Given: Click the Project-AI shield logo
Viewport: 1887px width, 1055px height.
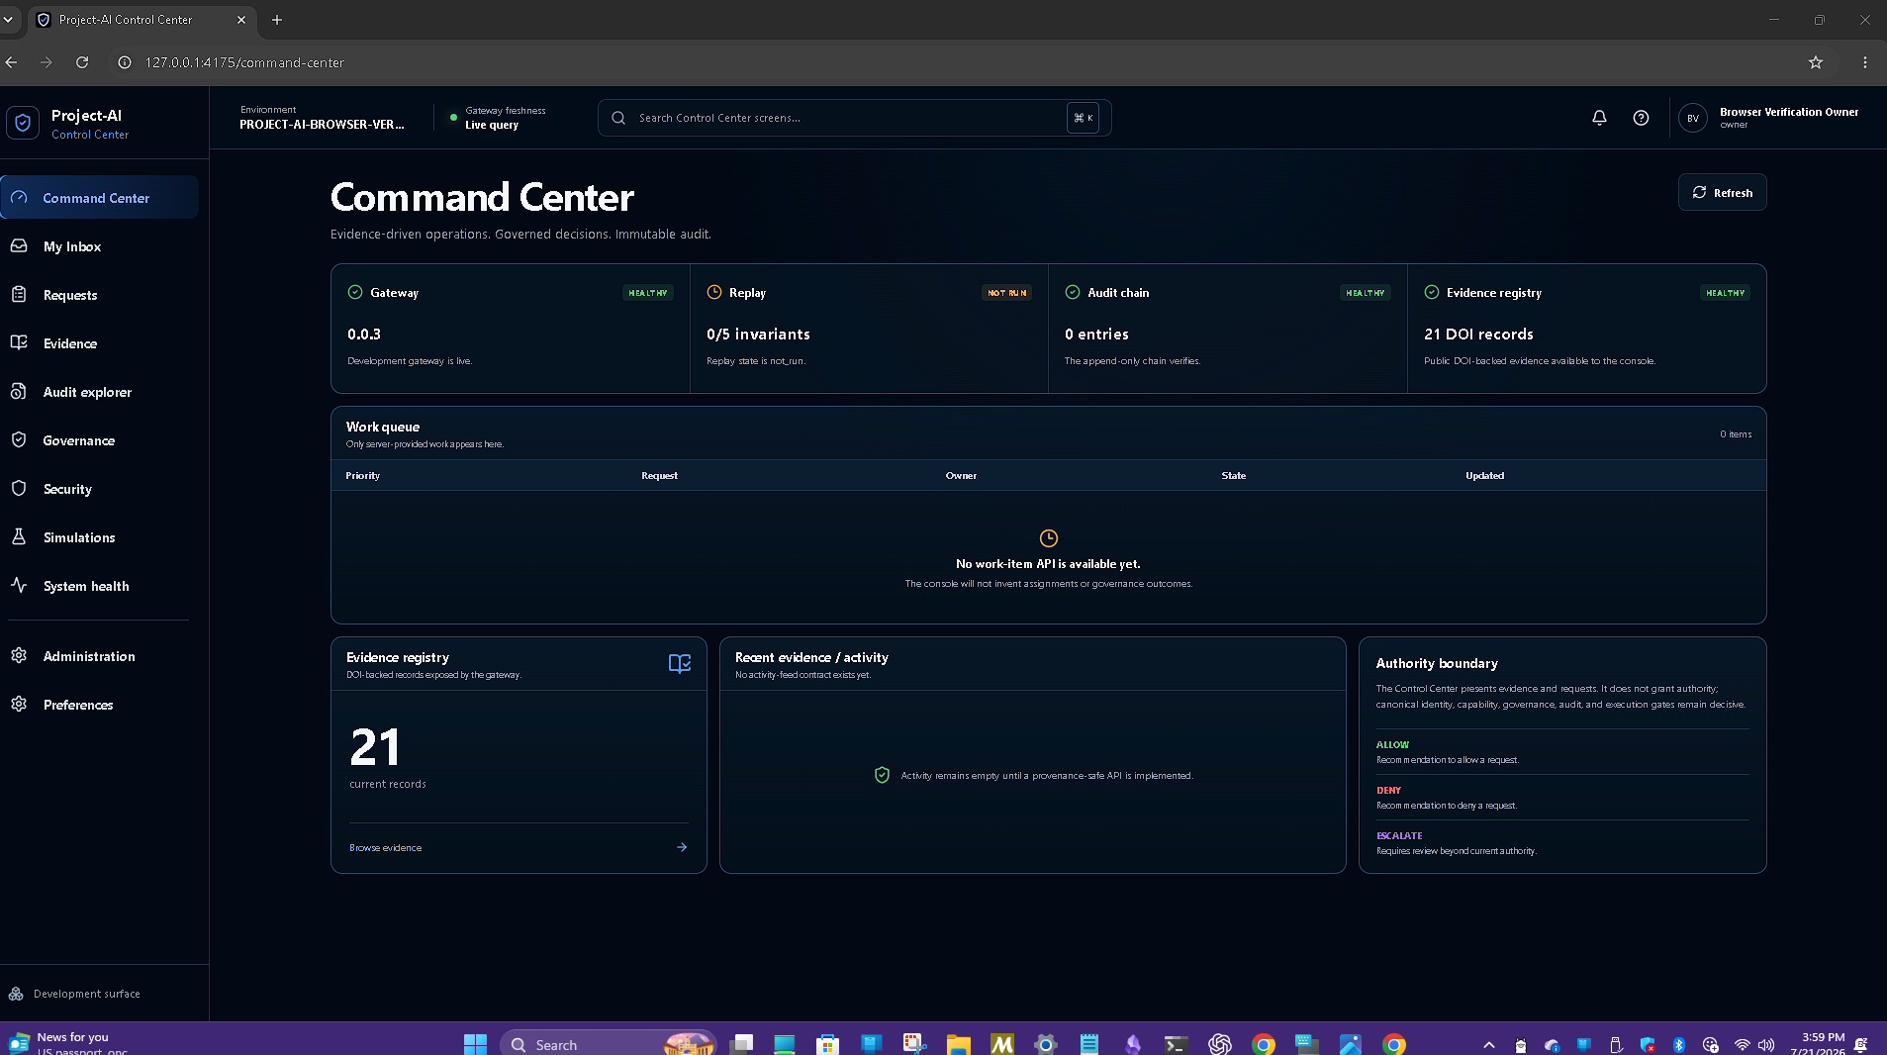Looking at the screenshot, I should click(x=23, y=123).
